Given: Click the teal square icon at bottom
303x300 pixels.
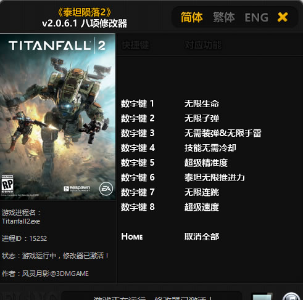Looking at the screenshot, I should pos(262,297).
